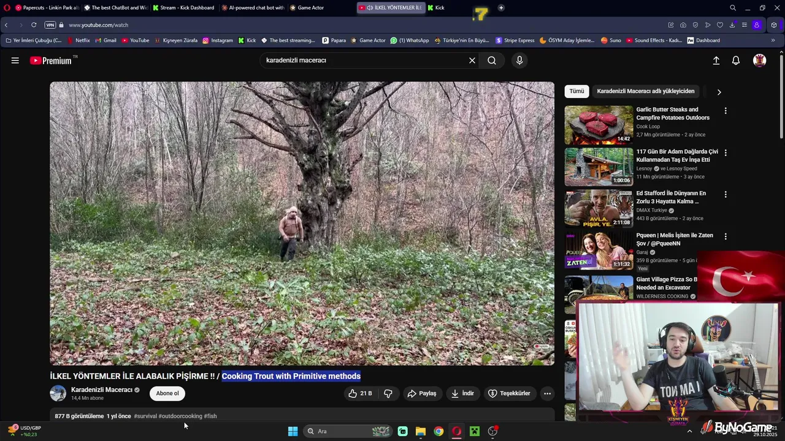This screenshot has width=785, height=441.
Task: Open Netflix bookmark
Action: pos(78,40)
